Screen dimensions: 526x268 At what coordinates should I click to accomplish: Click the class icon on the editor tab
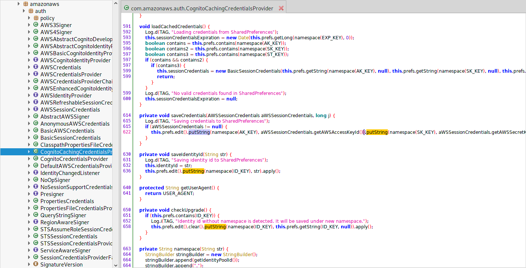(x=126, y=8)
